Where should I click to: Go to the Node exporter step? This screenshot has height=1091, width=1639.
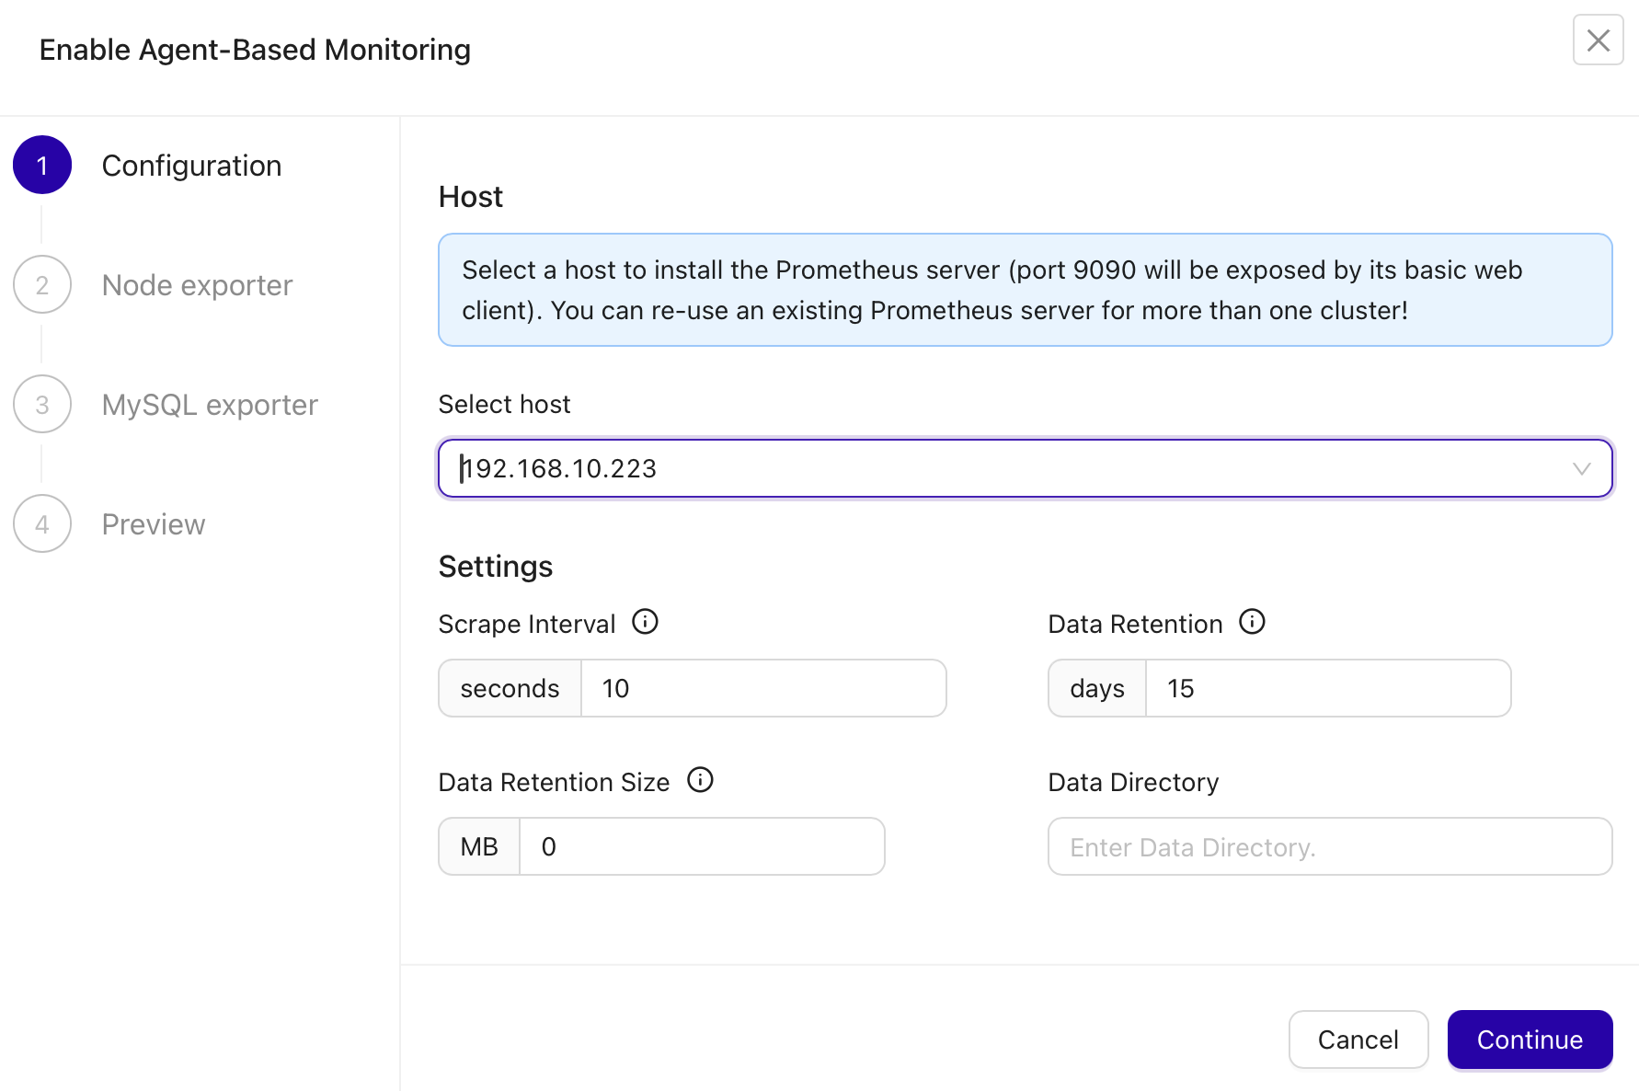point(197,285)
